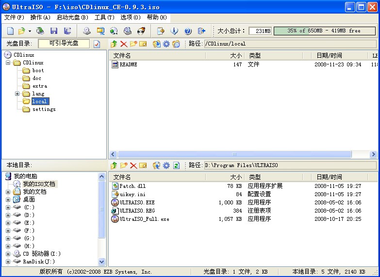
Task: Click the rename icon in the 本地目录 toolbar
Action: click(x=143, y=166)
